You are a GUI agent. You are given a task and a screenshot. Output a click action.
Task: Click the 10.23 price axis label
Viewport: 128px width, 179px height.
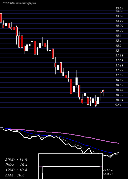(119, 95)
